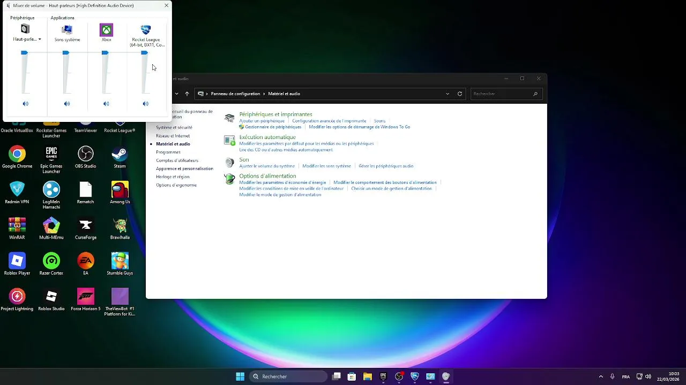Click Modifier les sons système link
686x385 pixels.
pos(326,166)
